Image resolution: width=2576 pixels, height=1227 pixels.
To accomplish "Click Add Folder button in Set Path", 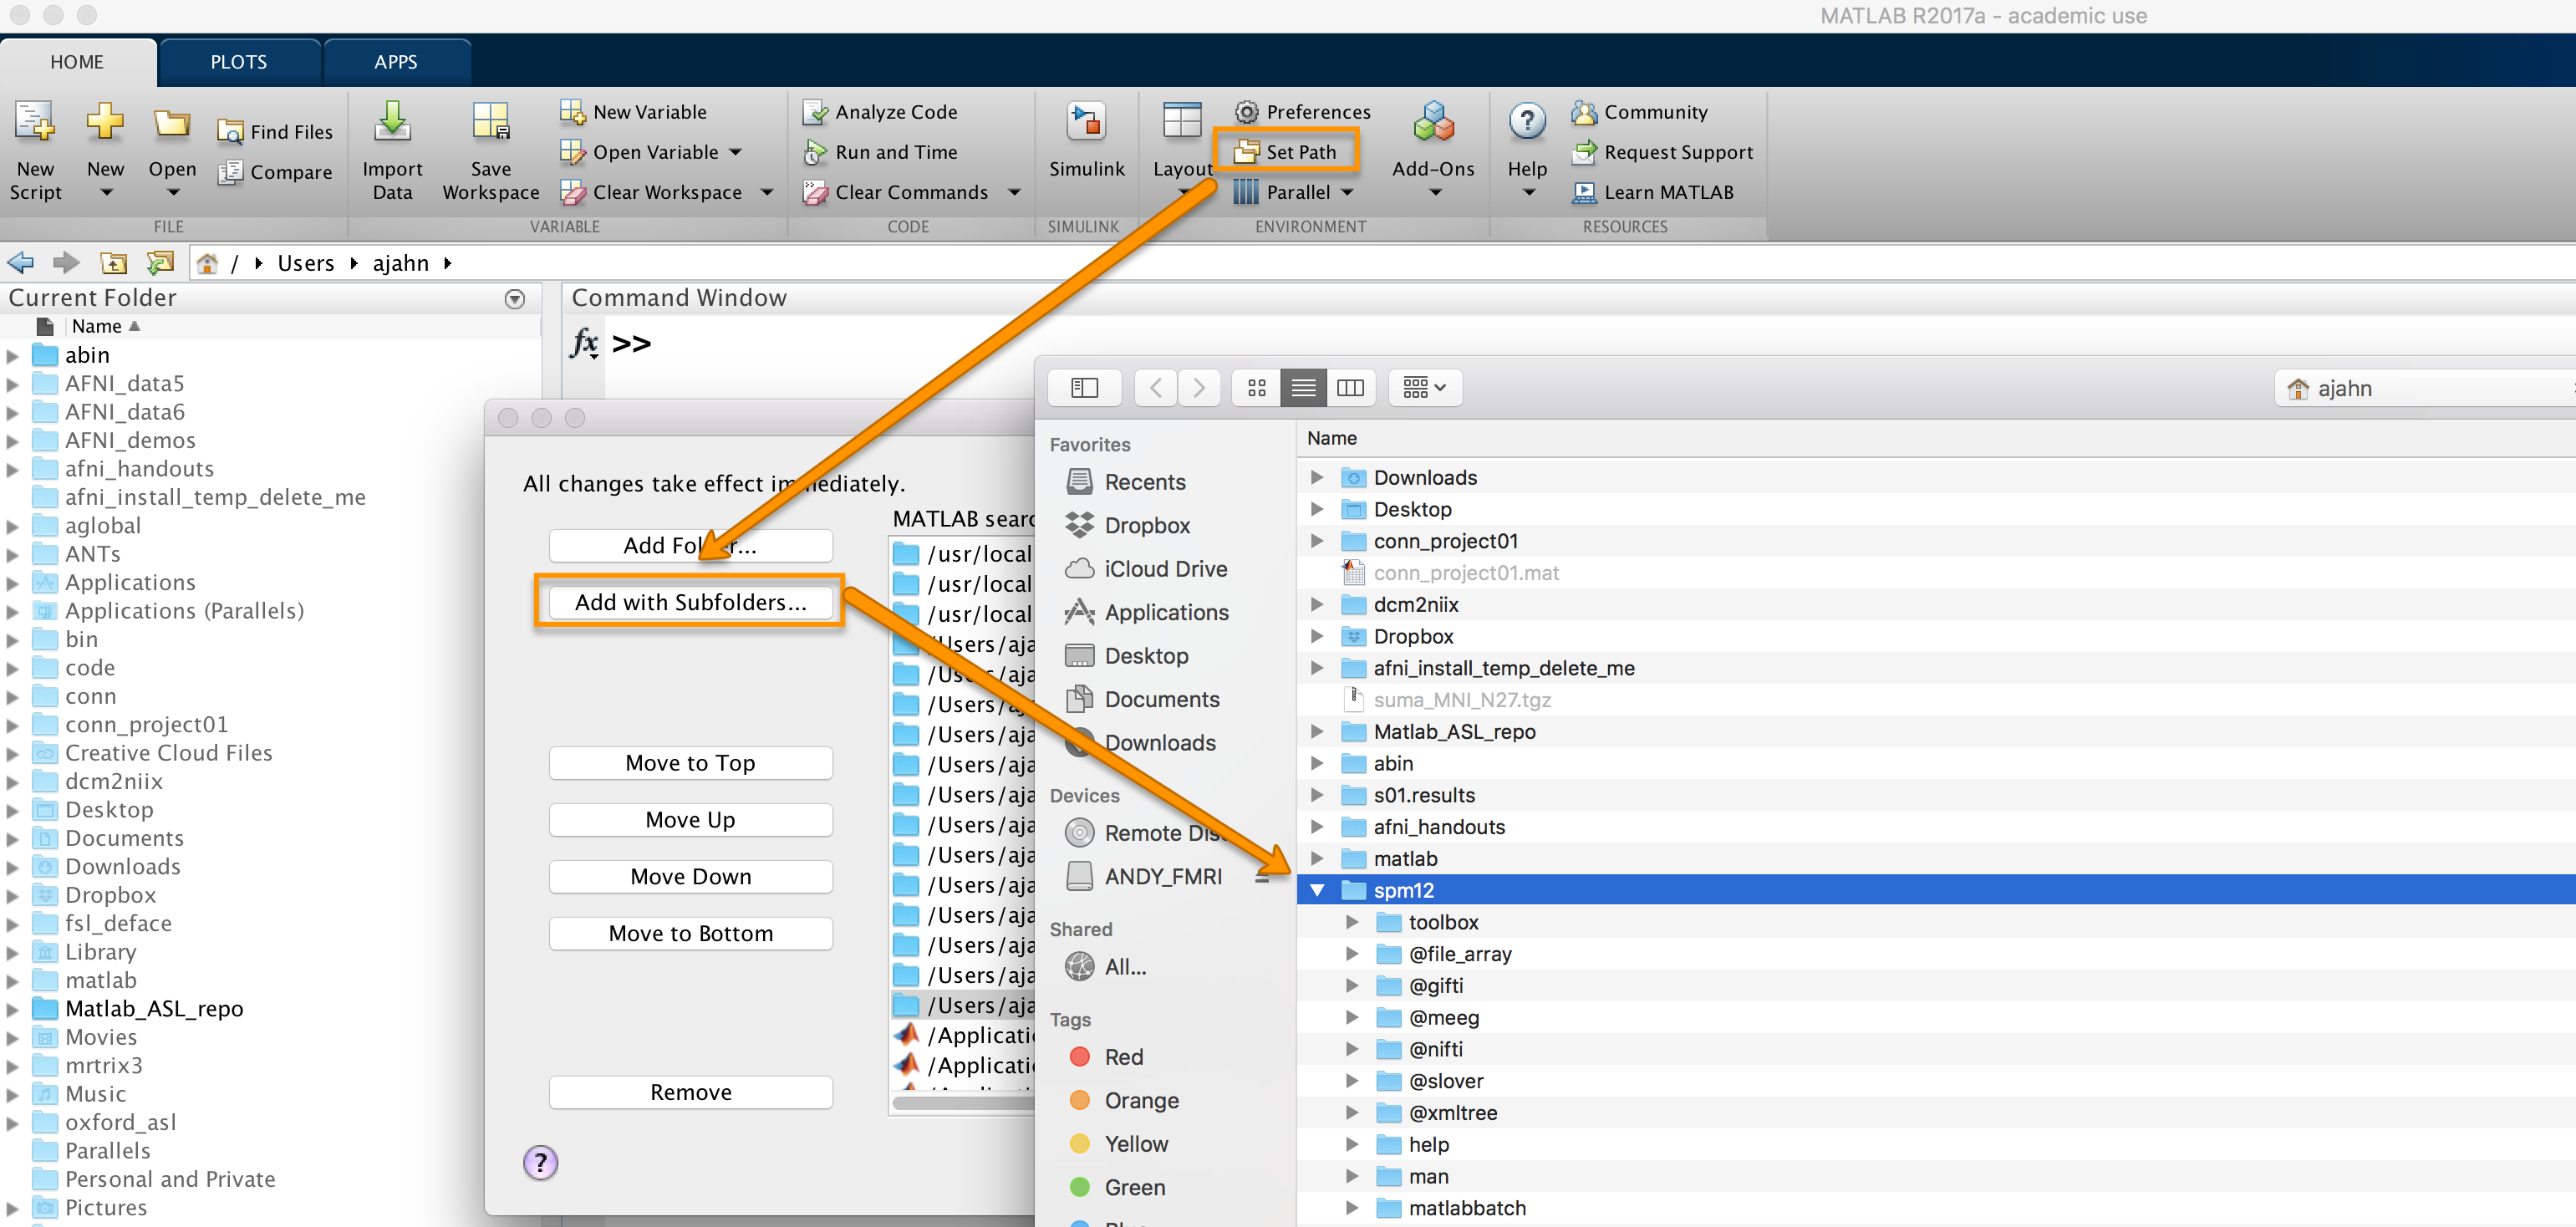I will [x=690, y=545].
